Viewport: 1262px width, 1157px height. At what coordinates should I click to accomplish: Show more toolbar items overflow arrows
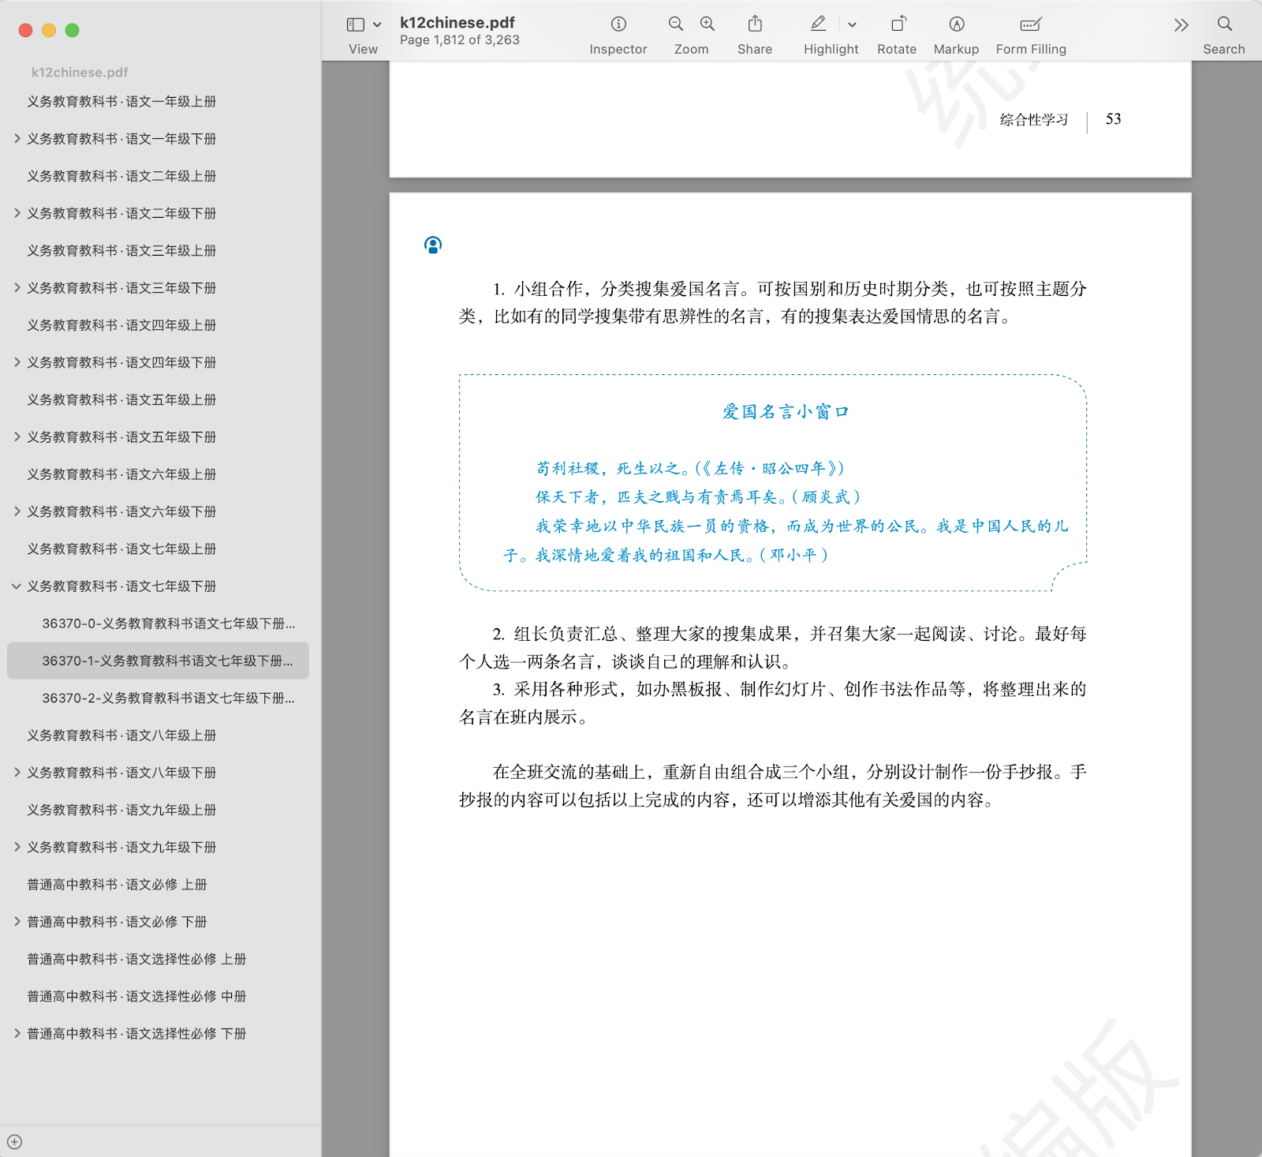point(1181,25)
